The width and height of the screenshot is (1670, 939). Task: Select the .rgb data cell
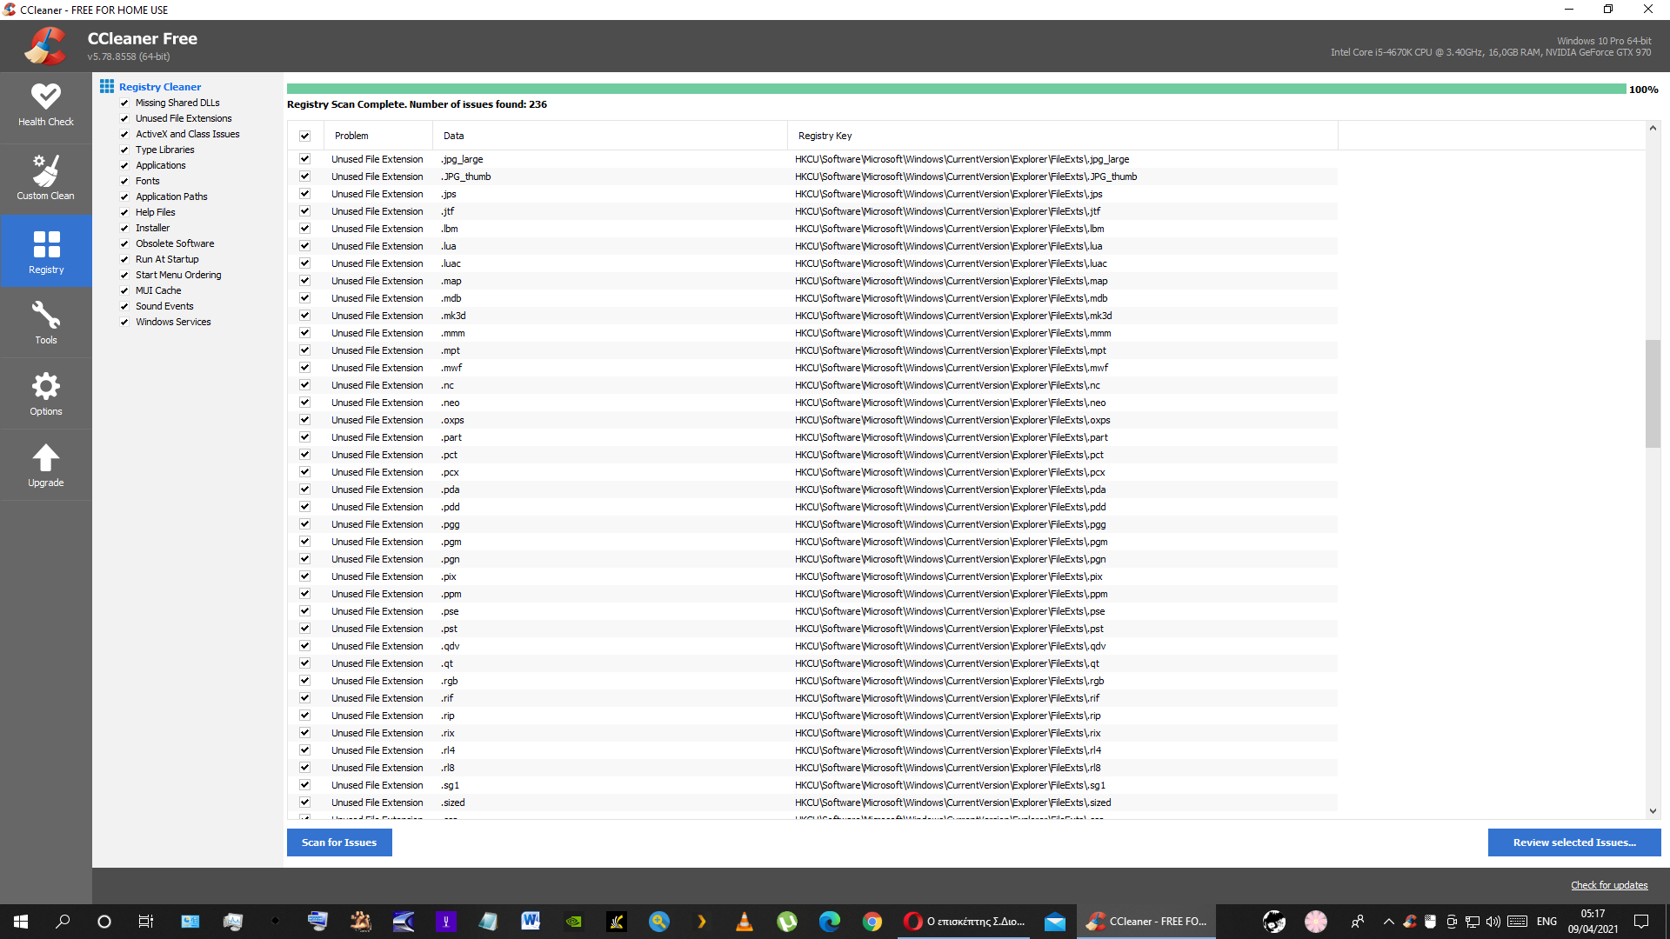[x=449, y=681]
